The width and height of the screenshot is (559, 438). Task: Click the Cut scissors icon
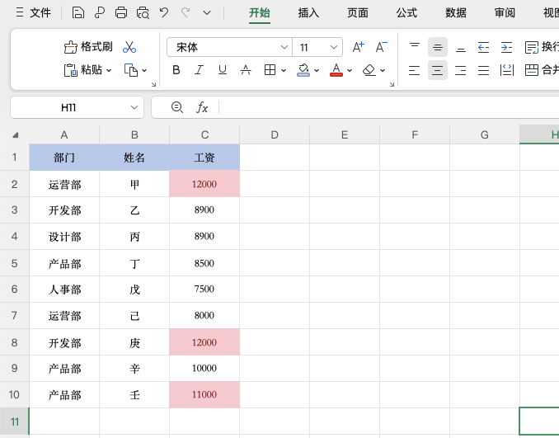click(129, 47)
